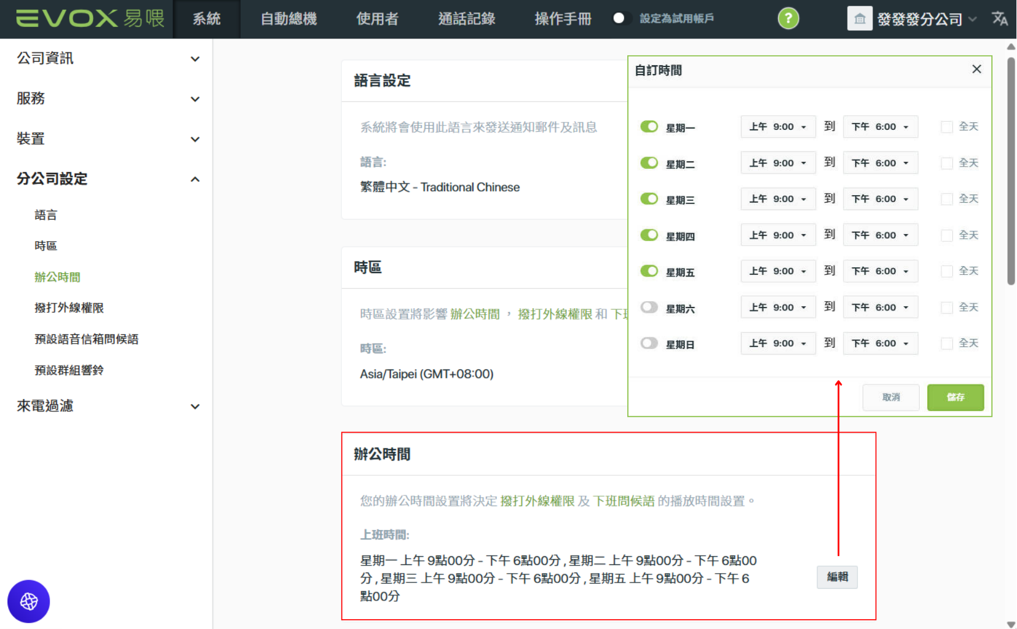Pick 星期五 start time dropdown
Image resolution: width=1017 pixels, height=629 pixels.
(x=778, y=271)
